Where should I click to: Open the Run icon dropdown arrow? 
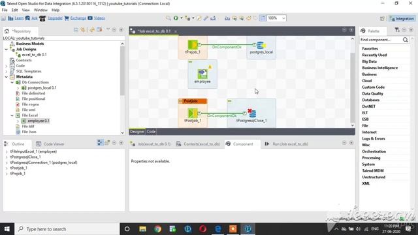[182, 18]
